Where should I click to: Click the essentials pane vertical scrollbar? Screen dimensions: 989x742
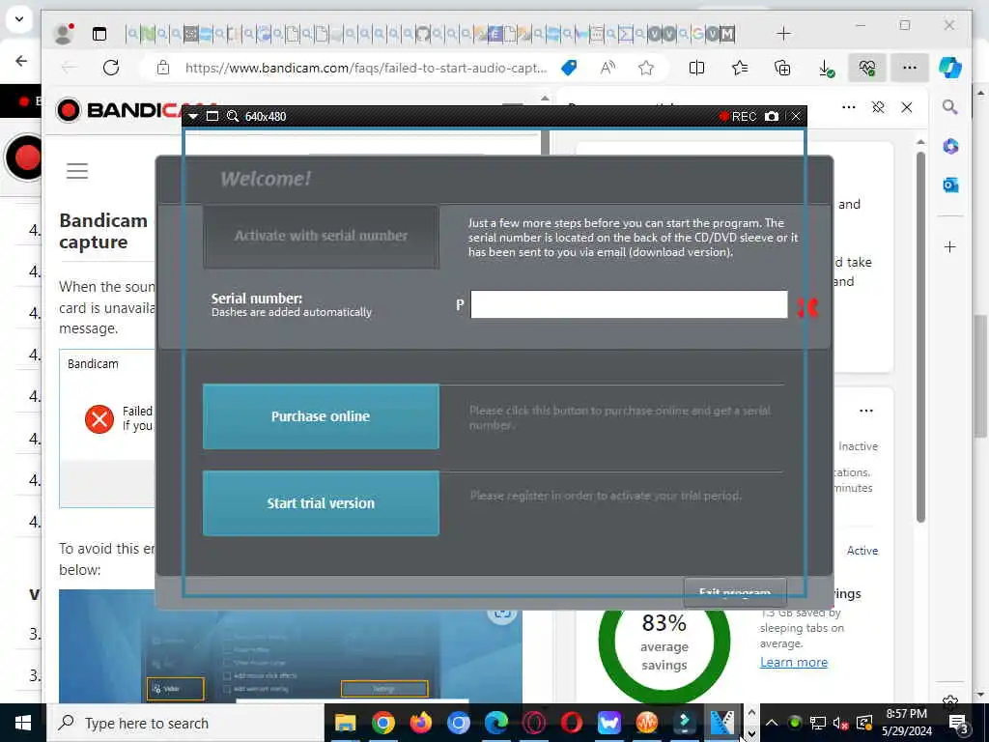tap(920, 337)
